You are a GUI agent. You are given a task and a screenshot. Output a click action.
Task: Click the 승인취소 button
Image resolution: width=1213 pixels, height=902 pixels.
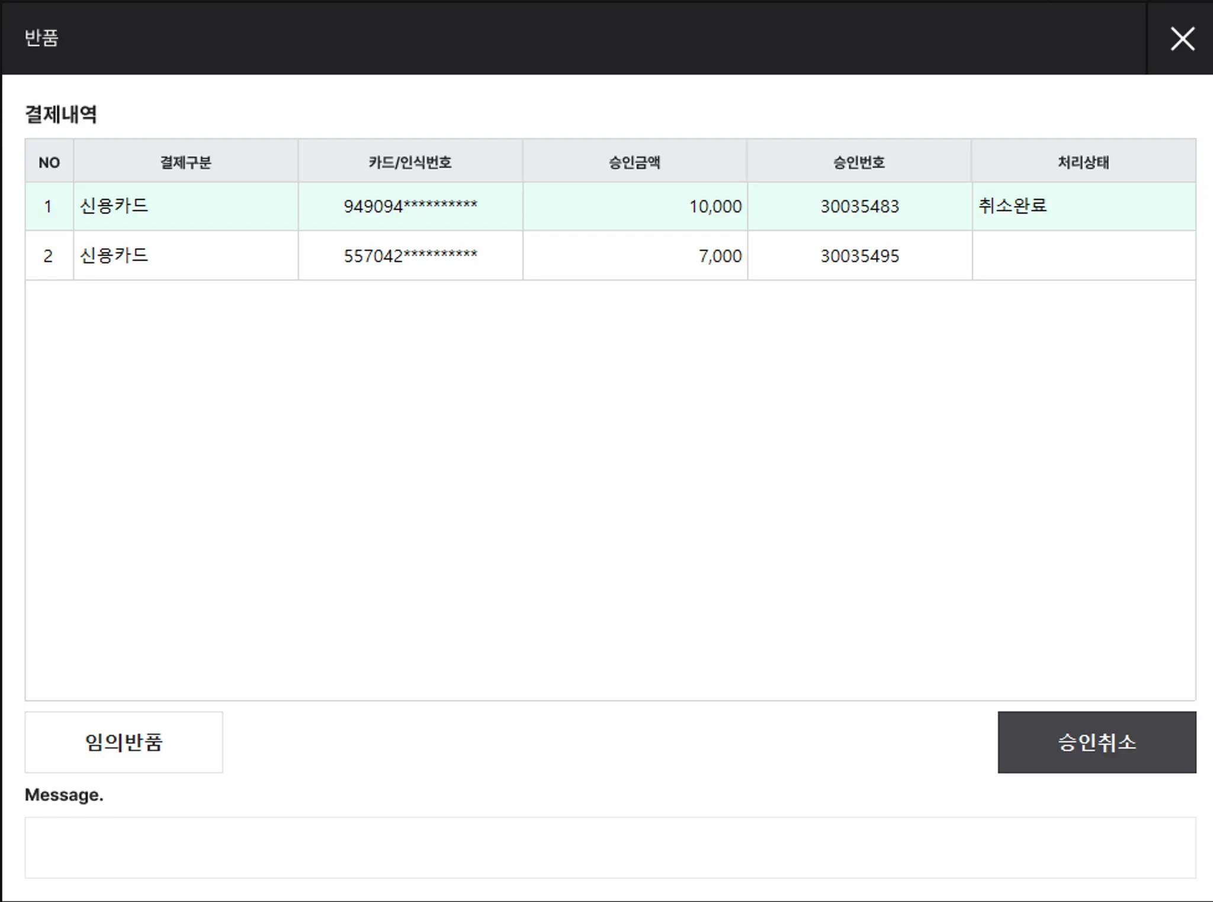point(1096,742)
